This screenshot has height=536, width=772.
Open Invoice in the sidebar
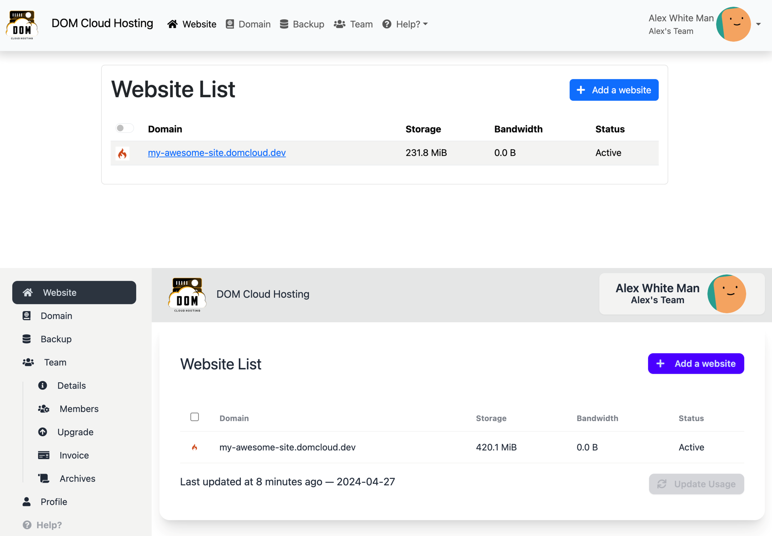click(x=74, y=455)
